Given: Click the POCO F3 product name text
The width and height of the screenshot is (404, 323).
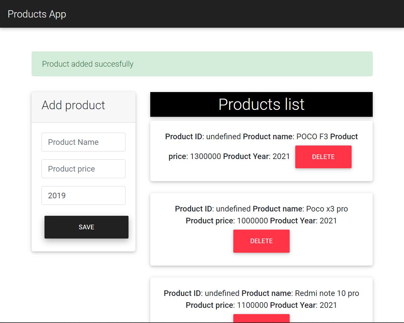Looking at the screenshot, I should point(312,137).
